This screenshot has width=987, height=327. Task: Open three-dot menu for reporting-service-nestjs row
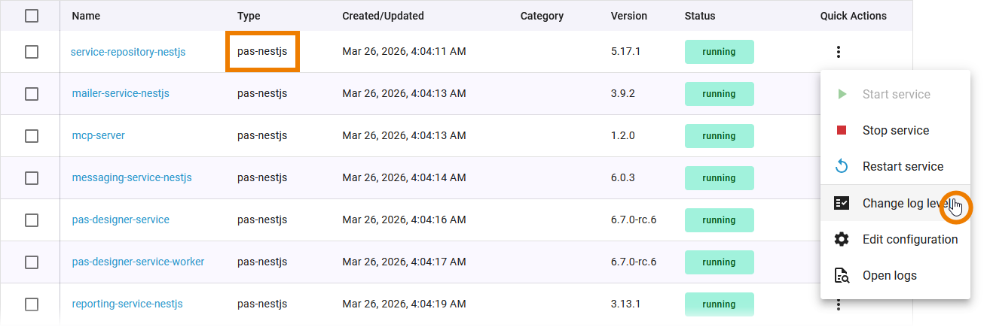[x=839, y=304]
